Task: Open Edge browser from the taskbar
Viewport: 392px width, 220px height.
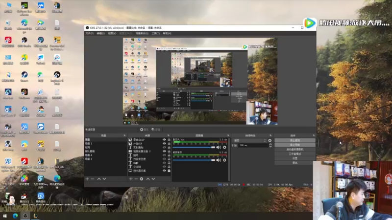Action: point(15,216)
